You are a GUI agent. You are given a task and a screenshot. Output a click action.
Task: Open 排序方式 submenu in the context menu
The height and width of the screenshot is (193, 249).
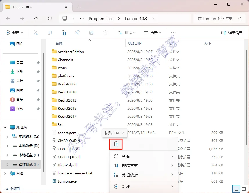(144, 166)
